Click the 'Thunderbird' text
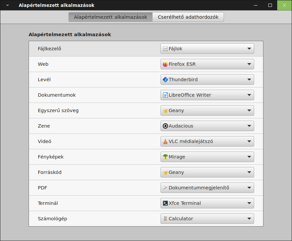The height and width of the screenshot is (241, 292). pos(183,80)
